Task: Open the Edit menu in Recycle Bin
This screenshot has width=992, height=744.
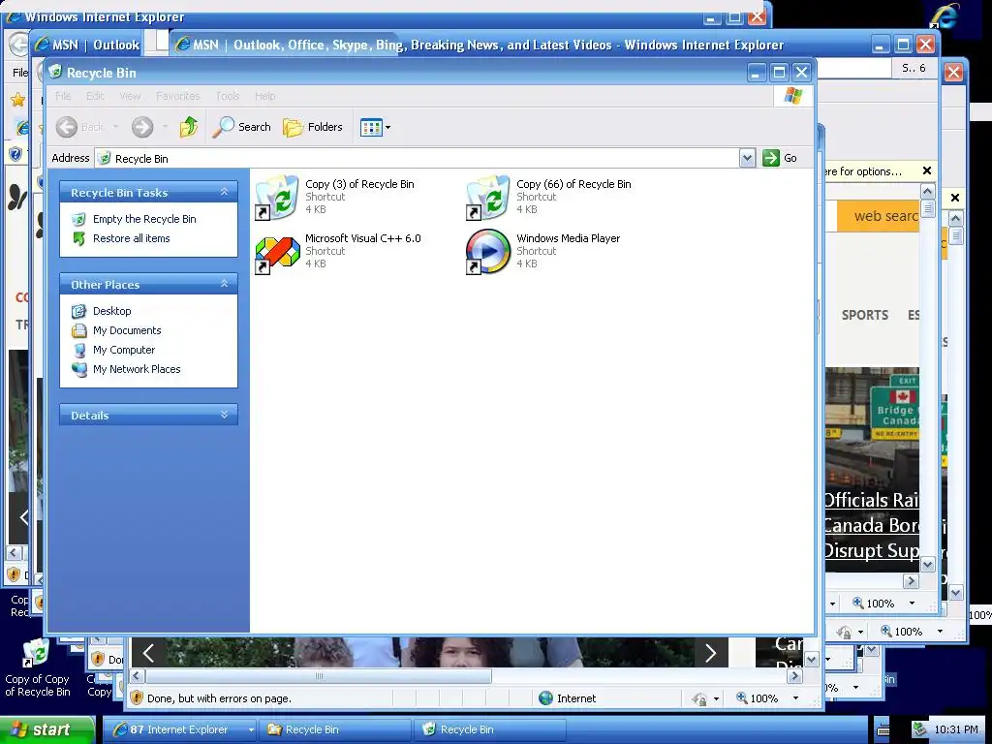Action: pyautogui.click(x=95, y=96)
